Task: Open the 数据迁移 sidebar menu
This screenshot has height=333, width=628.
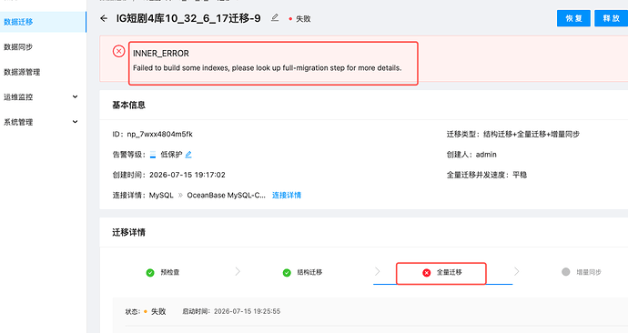Action: (x=43, y=22)
